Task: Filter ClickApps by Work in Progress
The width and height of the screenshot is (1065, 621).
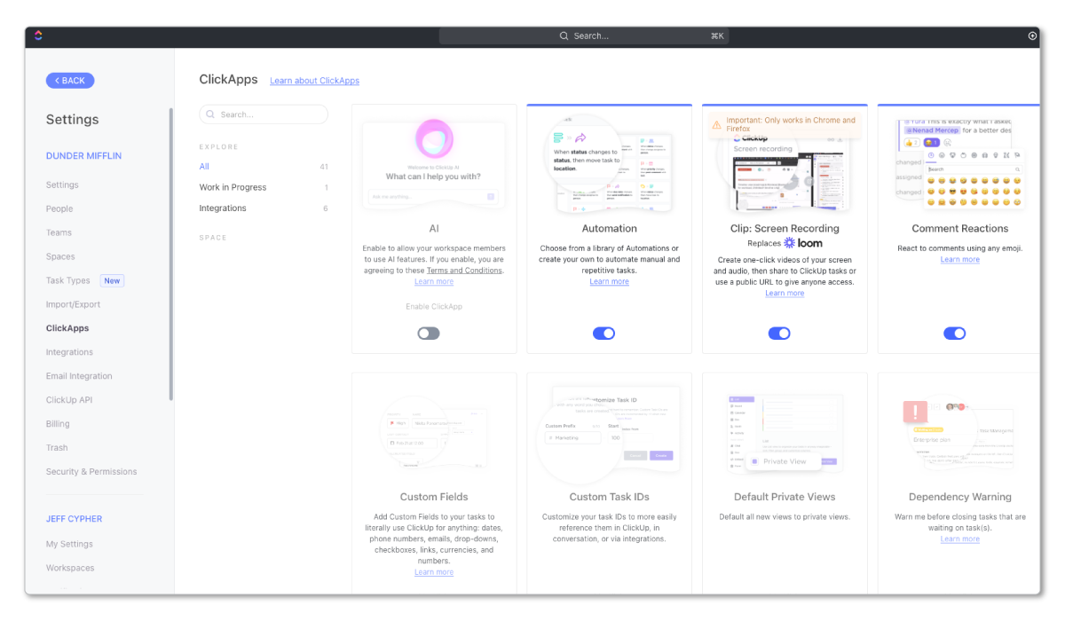Action: 233,187
